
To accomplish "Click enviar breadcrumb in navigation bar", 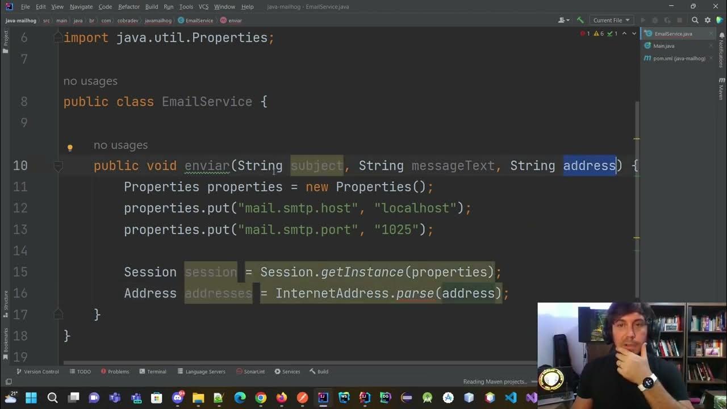I will click(x=231, y=20).
